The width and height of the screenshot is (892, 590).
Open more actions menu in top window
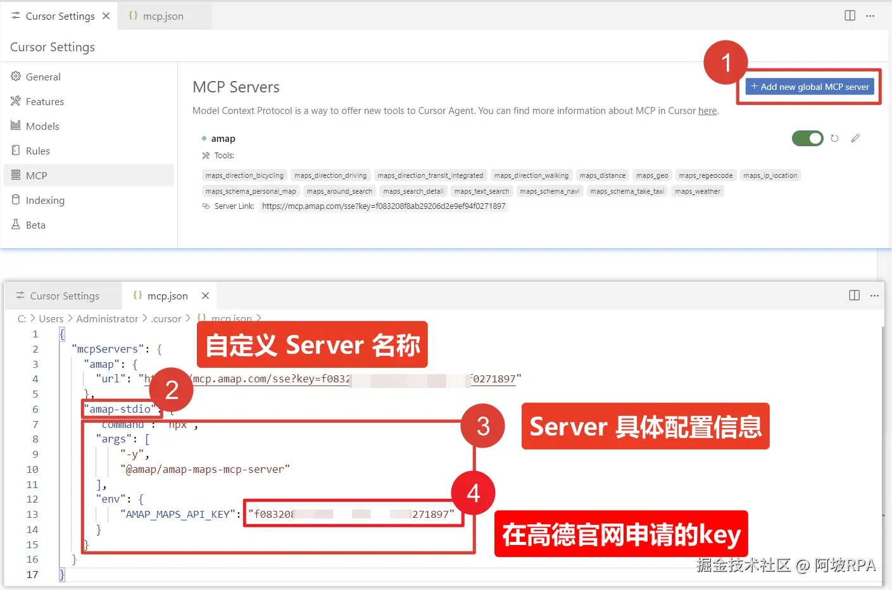pyautogui.click(x=870, y=16)
